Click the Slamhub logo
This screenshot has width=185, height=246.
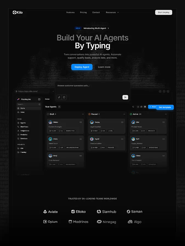point(106,212)
